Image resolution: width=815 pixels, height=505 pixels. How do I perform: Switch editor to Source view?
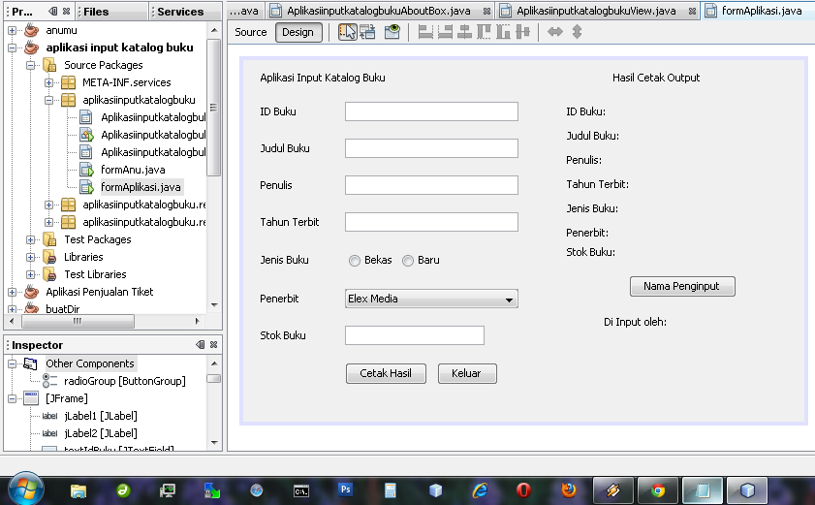tap(251, 32)
